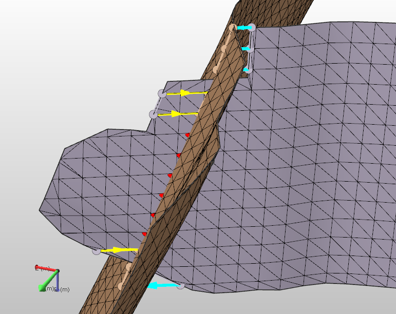Select the lowest red marker along the fault

pyautogui.click(x=144, y=234)
